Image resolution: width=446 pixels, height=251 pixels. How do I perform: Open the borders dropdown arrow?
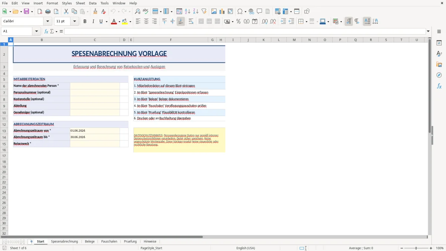click(x=306, y=22)
